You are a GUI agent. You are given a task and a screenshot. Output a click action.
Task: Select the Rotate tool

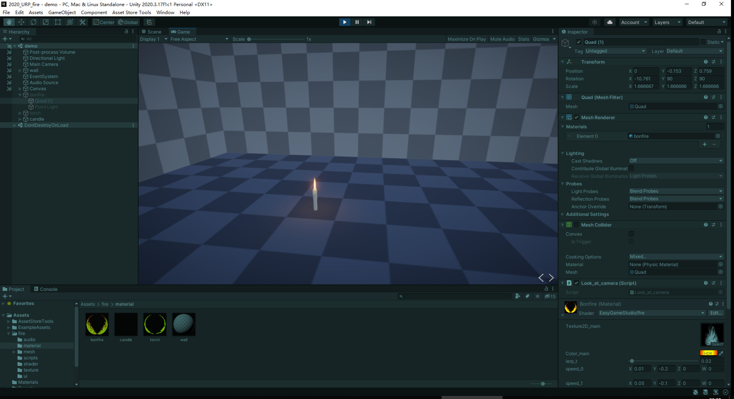34,22
